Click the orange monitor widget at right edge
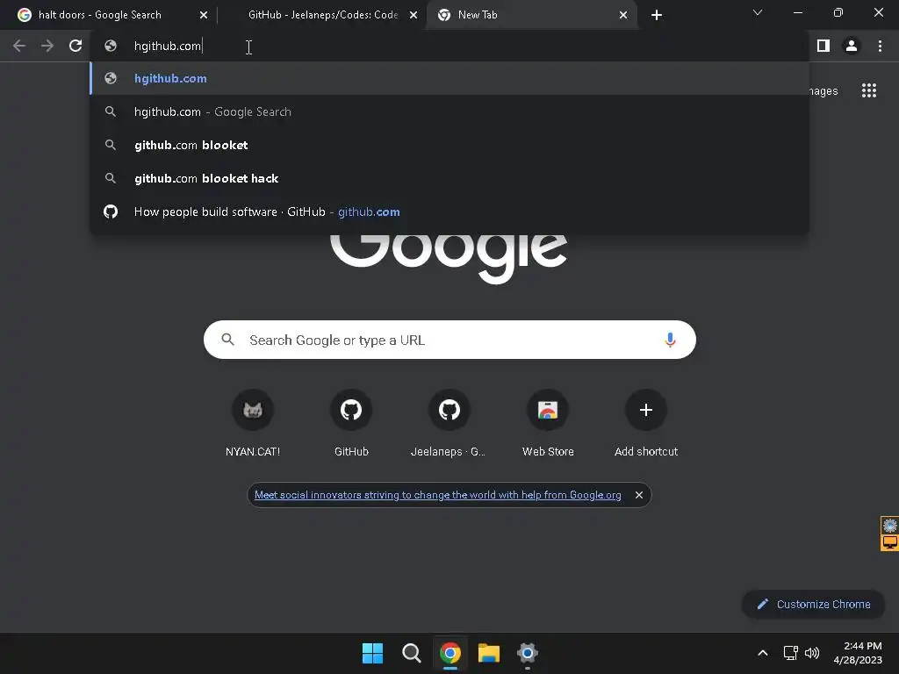 [x=889, y=542]
